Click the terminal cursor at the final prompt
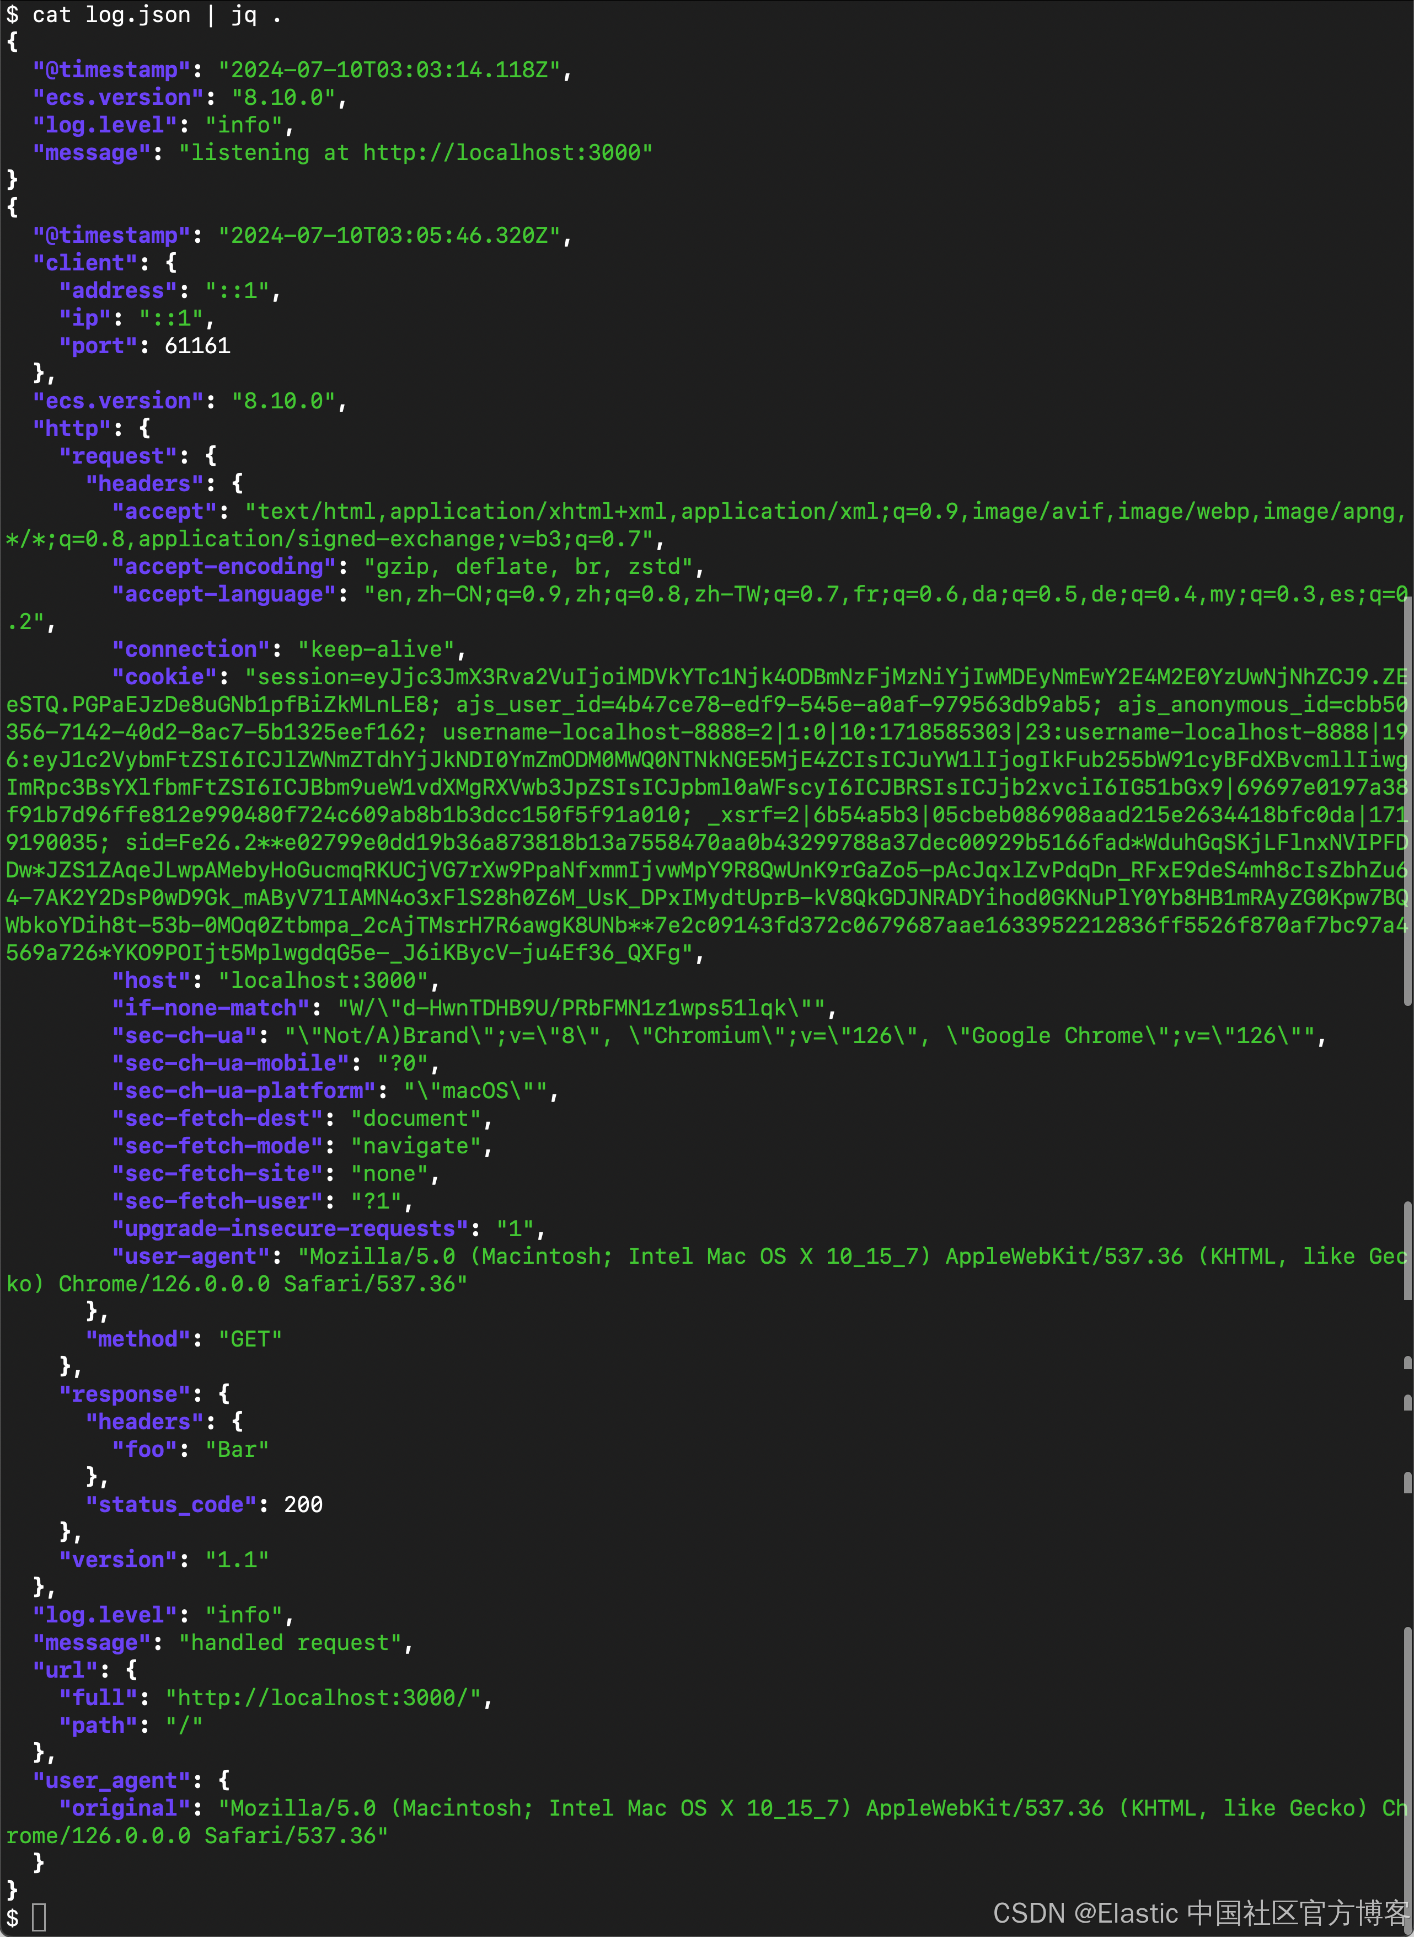The image size is (1414, 1937). 39,1917
